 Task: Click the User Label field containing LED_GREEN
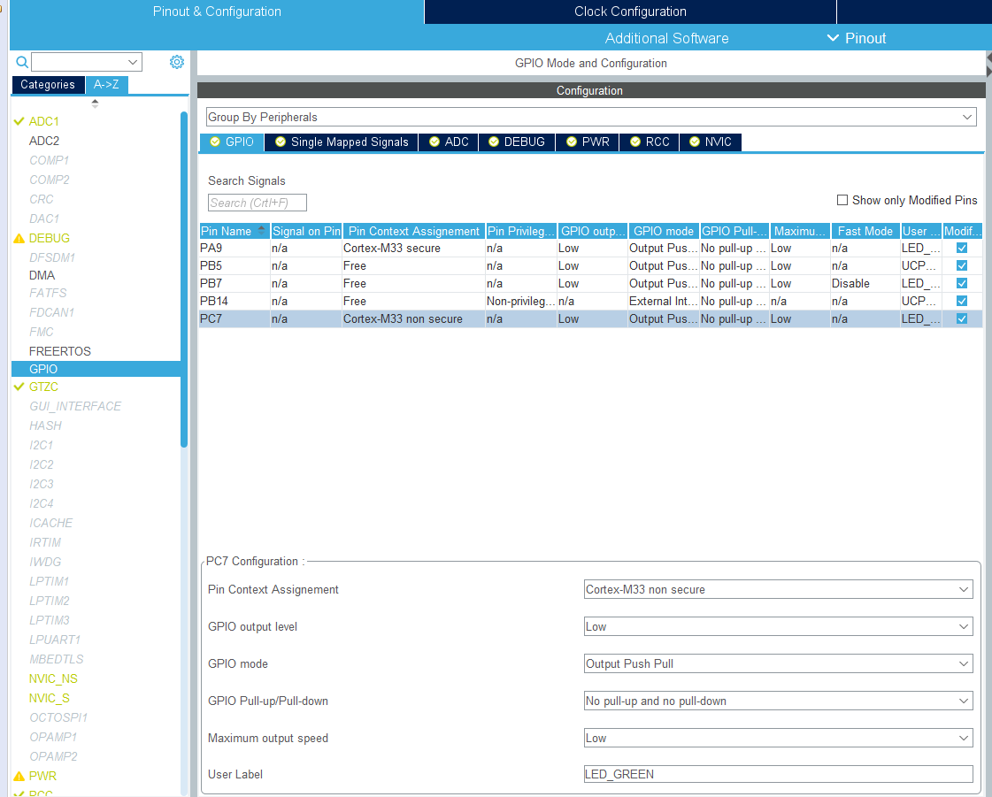click(x=777, y=774)
